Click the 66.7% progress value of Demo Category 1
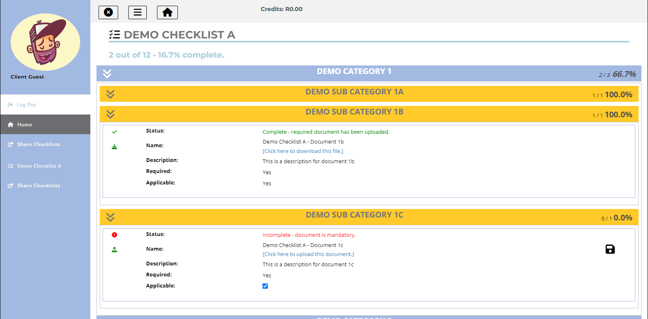The height and width of the screenshot is (319, 648). tap(624, 74)
